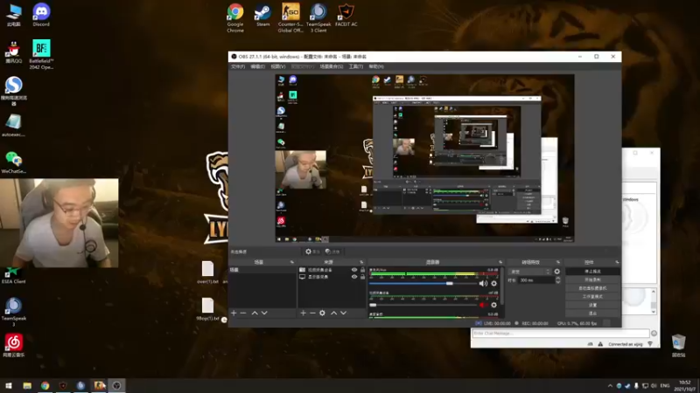Open settings gear for first mixer channel
The image size is (700, 393).
pos(493,283)
